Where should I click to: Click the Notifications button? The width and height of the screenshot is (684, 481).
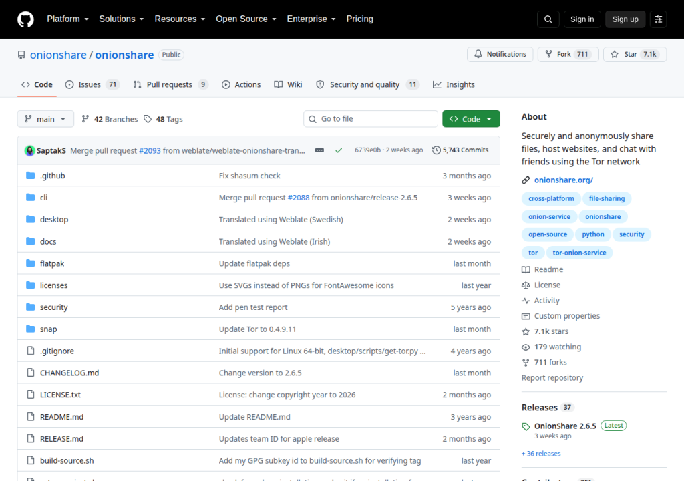pyautogui.click(x=500, y=54)
